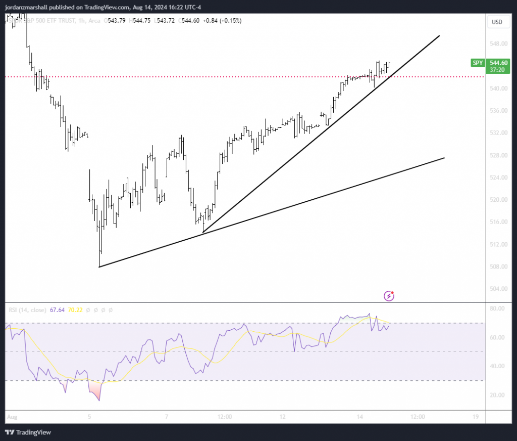Image resolution: width=517 pixels, height=441 pixels.
Task: Open the more-options icon in RSI legend
Action: click(110, 310)
